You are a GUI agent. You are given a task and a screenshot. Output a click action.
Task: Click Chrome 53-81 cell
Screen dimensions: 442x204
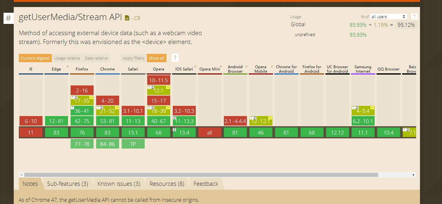click(107, 121)
